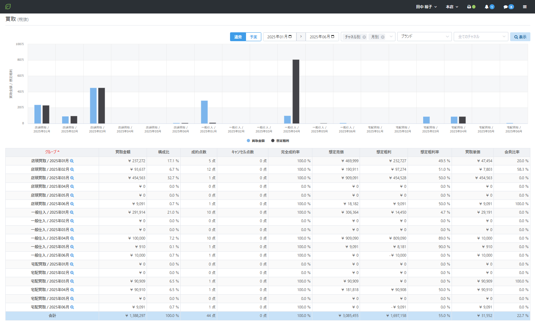
Task: Expand the ブランド dropdown
Action: click(x=424, y=37)
